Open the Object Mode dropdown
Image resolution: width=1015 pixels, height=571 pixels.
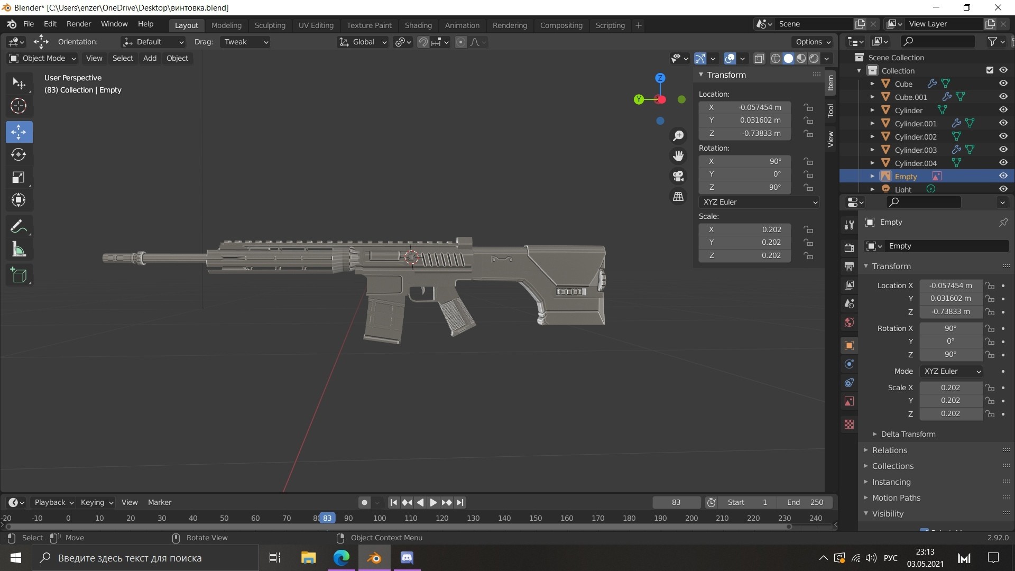pos(42,58)
